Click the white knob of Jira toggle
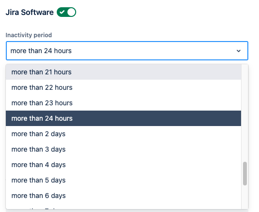 (71, 12)
